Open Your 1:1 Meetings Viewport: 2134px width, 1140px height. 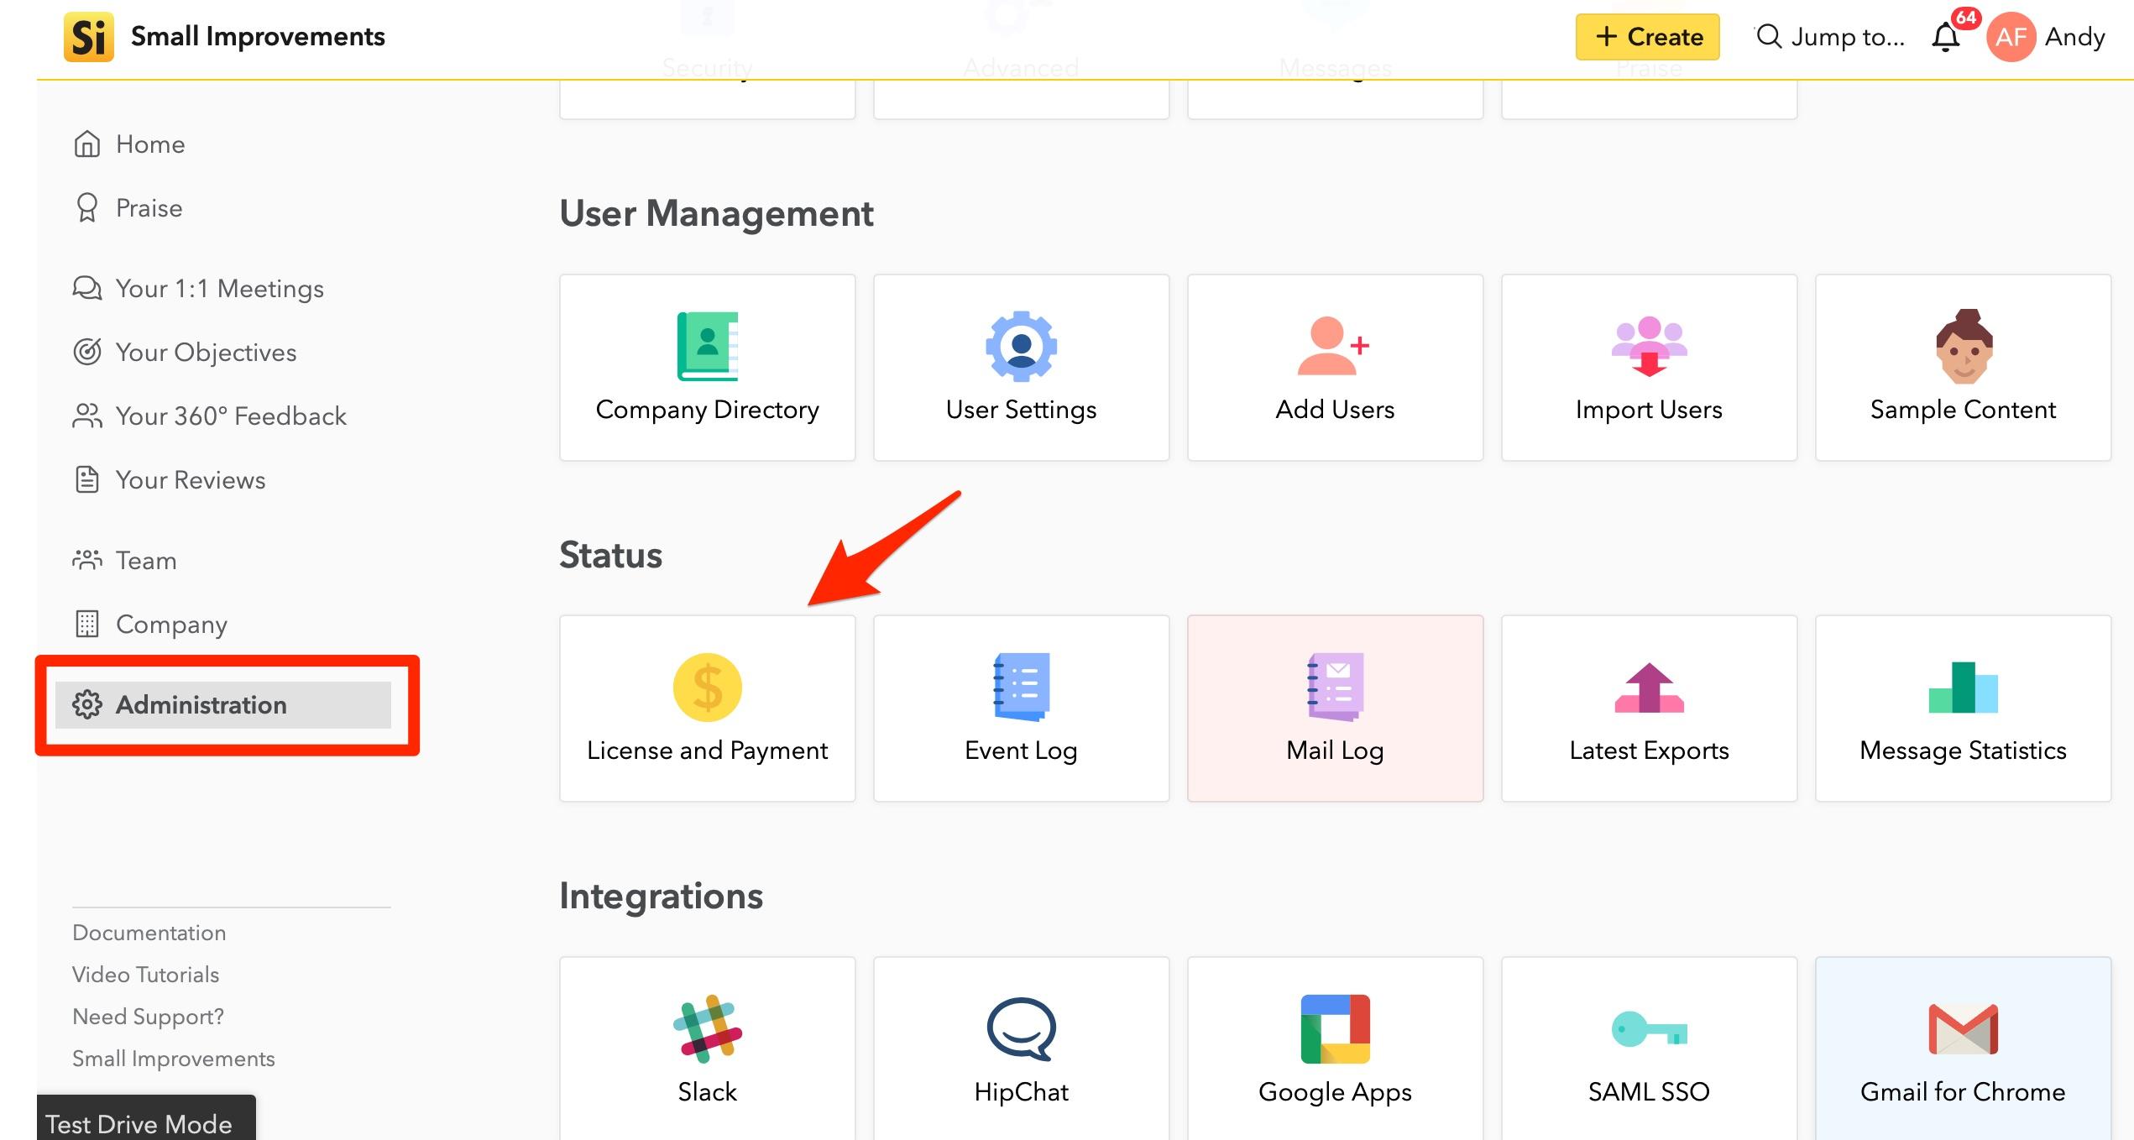click(198, 289)
